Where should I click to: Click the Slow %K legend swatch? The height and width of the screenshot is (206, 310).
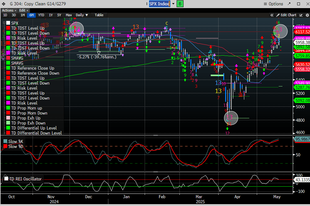(5, 141)
